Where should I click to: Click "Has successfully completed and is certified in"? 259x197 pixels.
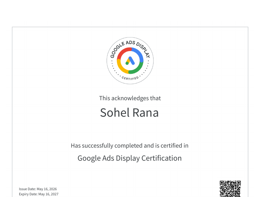tap(129, 146)
